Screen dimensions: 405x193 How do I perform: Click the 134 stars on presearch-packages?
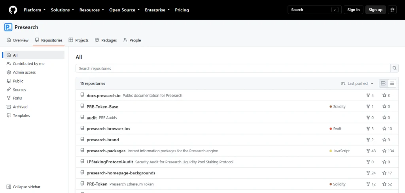[x=388, y=151]
